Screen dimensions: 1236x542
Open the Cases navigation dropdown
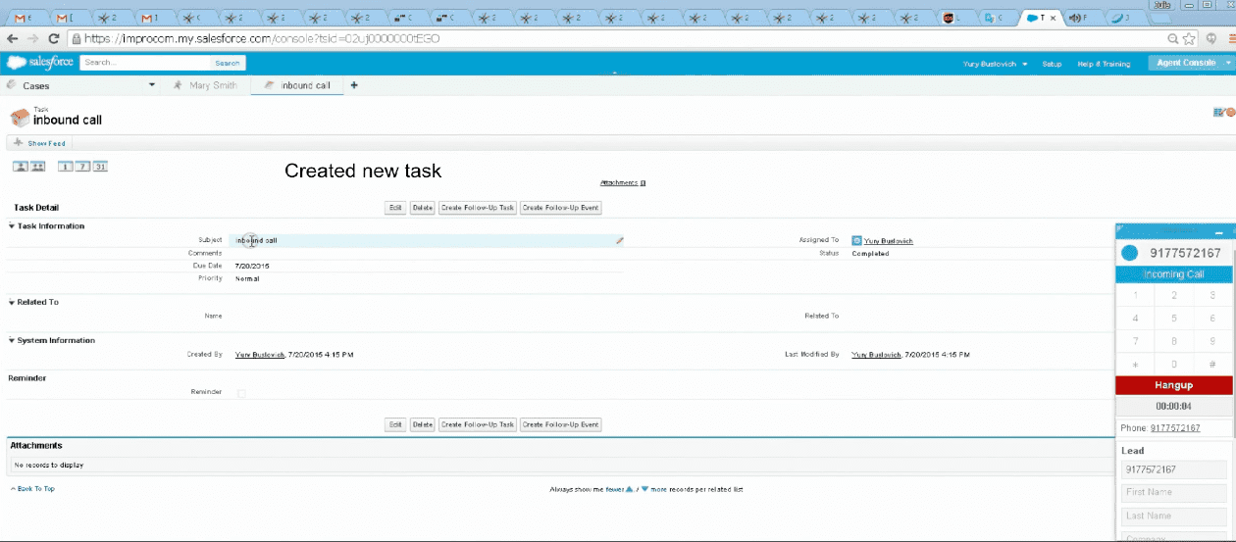152,85
